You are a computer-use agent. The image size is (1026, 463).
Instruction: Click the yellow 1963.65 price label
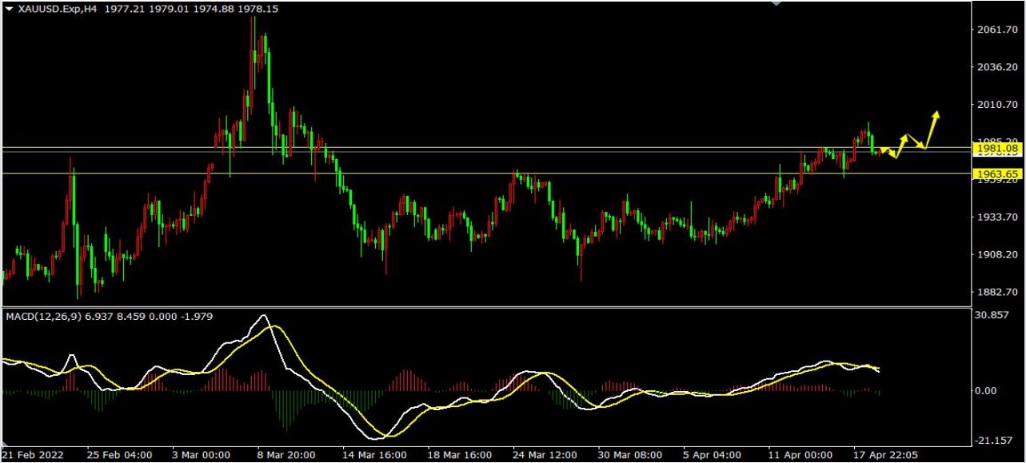coord(996,174)
